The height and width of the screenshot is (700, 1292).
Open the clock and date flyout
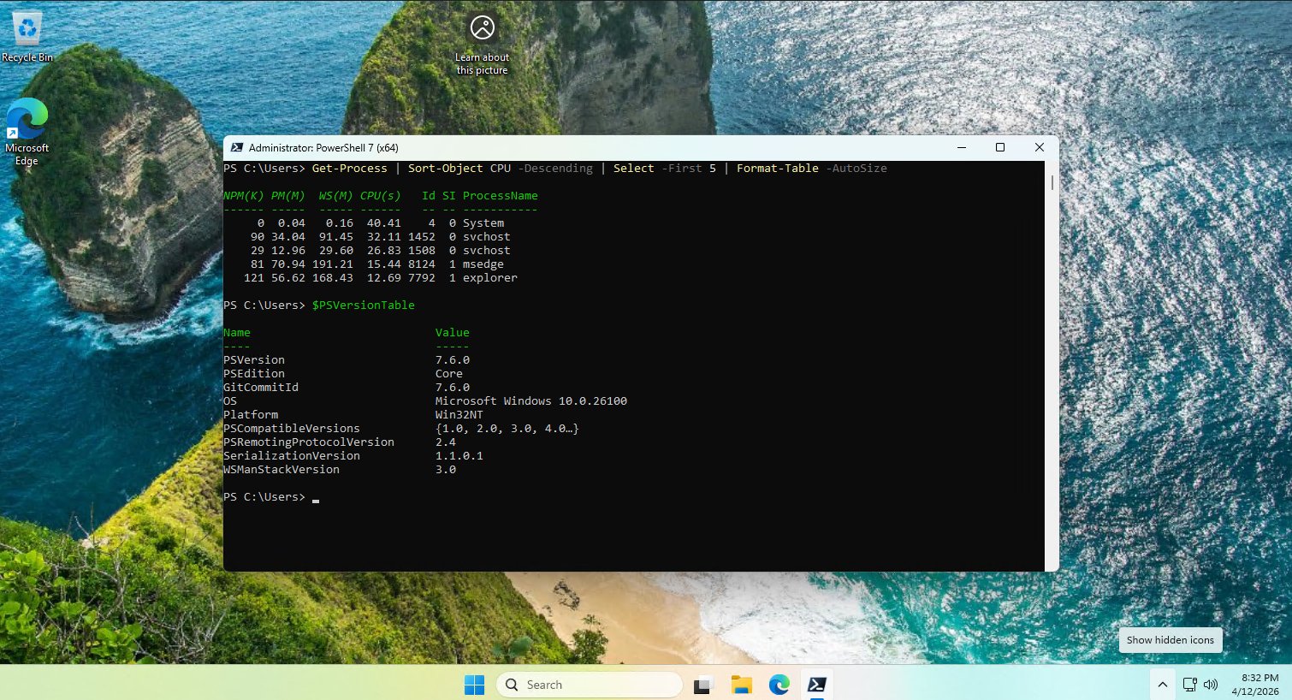pos(1254,685)
